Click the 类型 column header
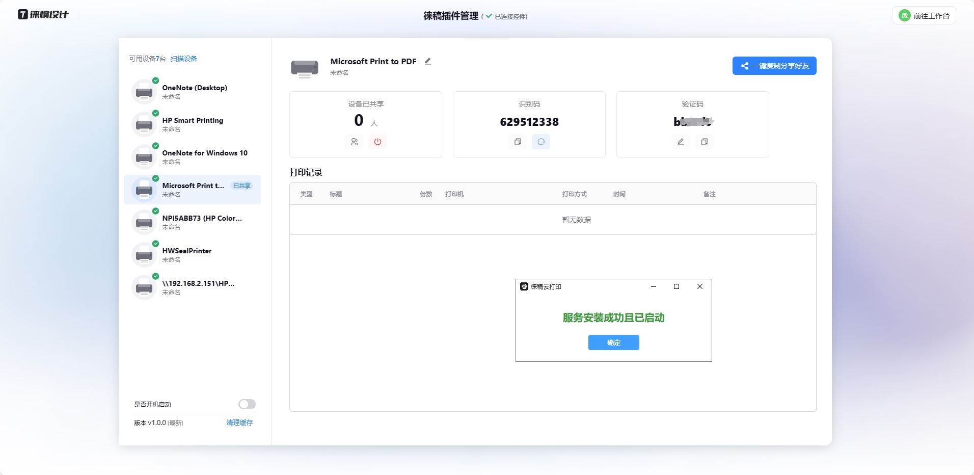This screenshot has height=475, width=974. [306, 194]
